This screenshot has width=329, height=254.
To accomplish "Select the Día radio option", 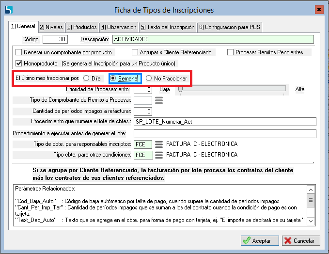I will [86, 78].
